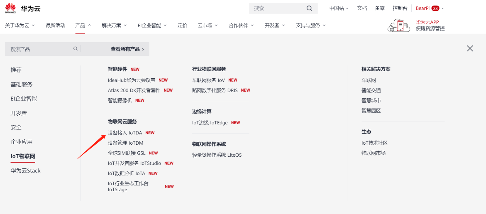
Task: Select 安全 category in sidebar
Action: 16,127
